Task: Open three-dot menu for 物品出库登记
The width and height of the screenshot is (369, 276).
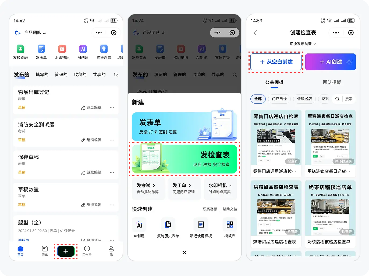Action: coord(112,108)
